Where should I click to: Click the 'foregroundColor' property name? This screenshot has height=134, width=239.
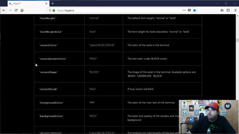pyautogui.click(x=52, y=103)
